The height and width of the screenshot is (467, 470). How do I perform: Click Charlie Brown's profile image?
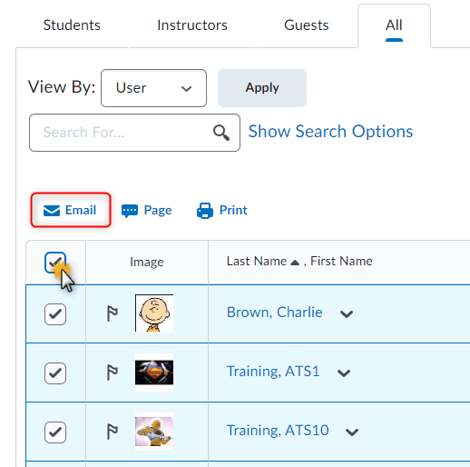(x=154, y=313)
